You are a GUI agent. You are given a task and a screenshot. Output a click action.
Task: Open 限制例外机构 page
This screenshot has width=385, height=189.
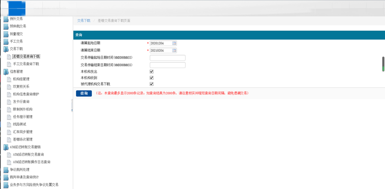23,109
